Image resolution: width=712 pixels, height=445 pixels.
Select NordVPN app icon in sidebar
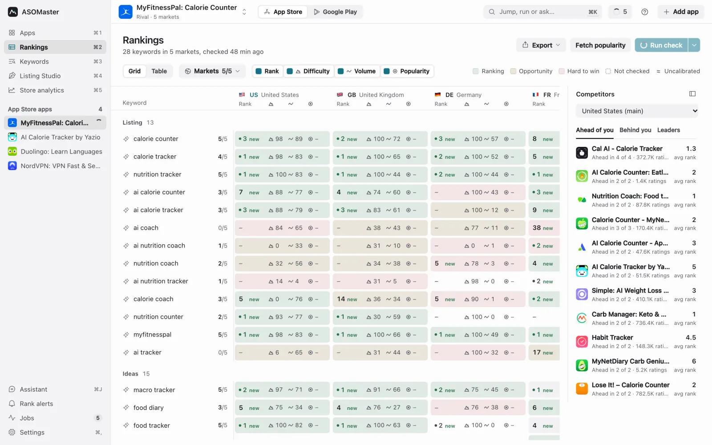pyautogui.click(x=12, y=166)
